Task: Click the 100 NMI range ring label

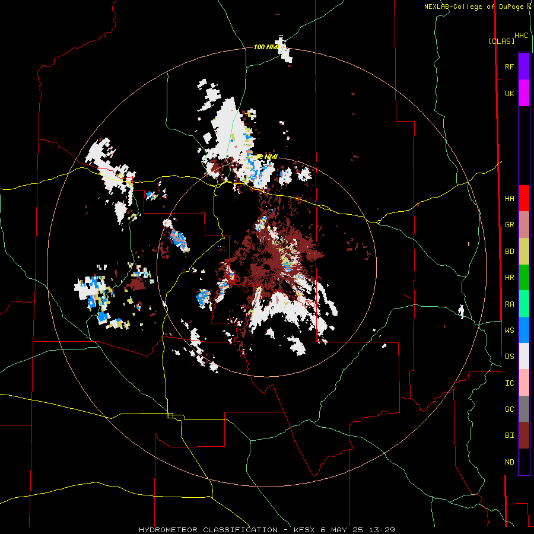Action: (x=266, y=47)
